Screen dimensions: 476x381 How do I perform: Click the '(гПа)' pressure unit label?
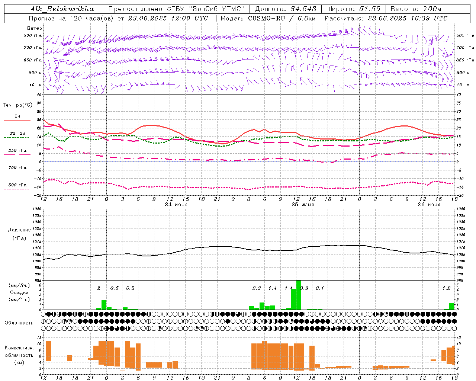tap(19, 238)
